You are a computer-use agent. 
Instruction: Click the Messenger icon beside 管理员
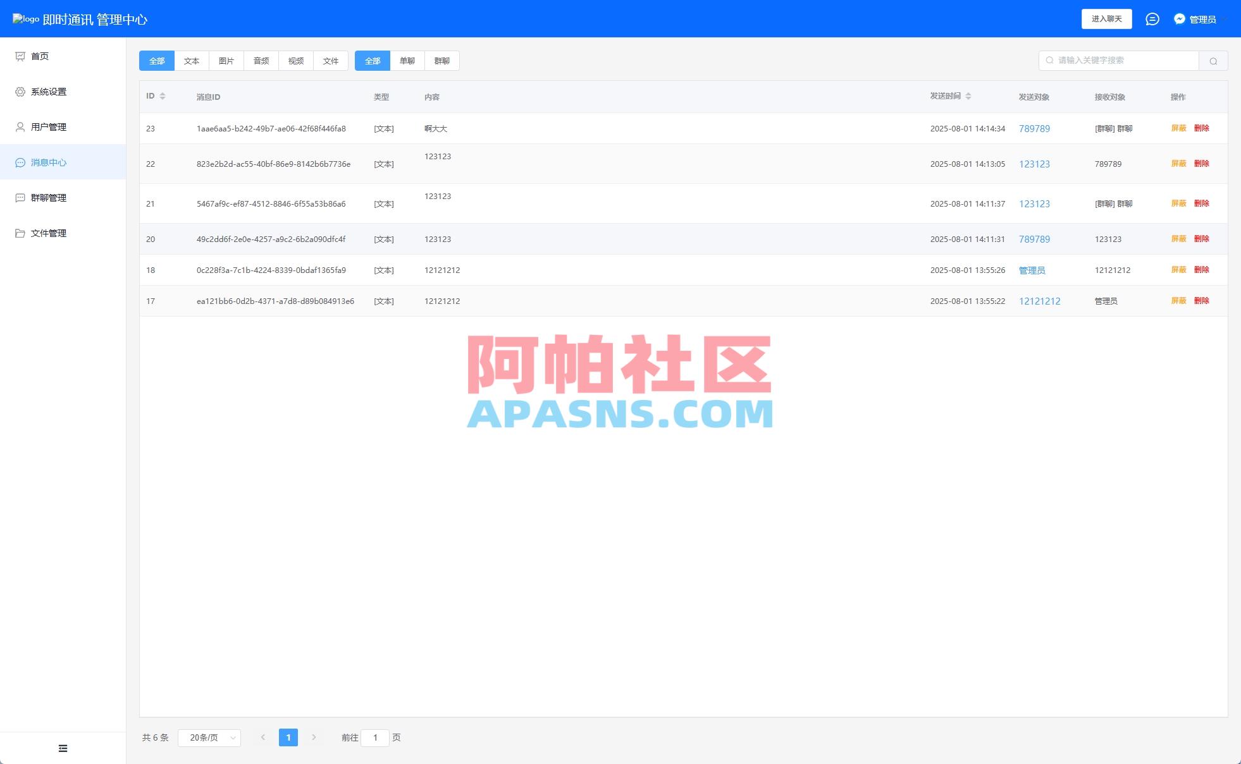tap(1178, 19)
